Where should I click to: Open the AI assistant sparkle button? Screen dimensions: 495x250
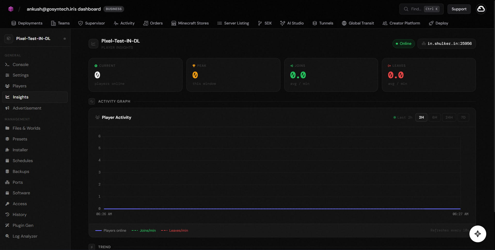[x=478, y=234]
